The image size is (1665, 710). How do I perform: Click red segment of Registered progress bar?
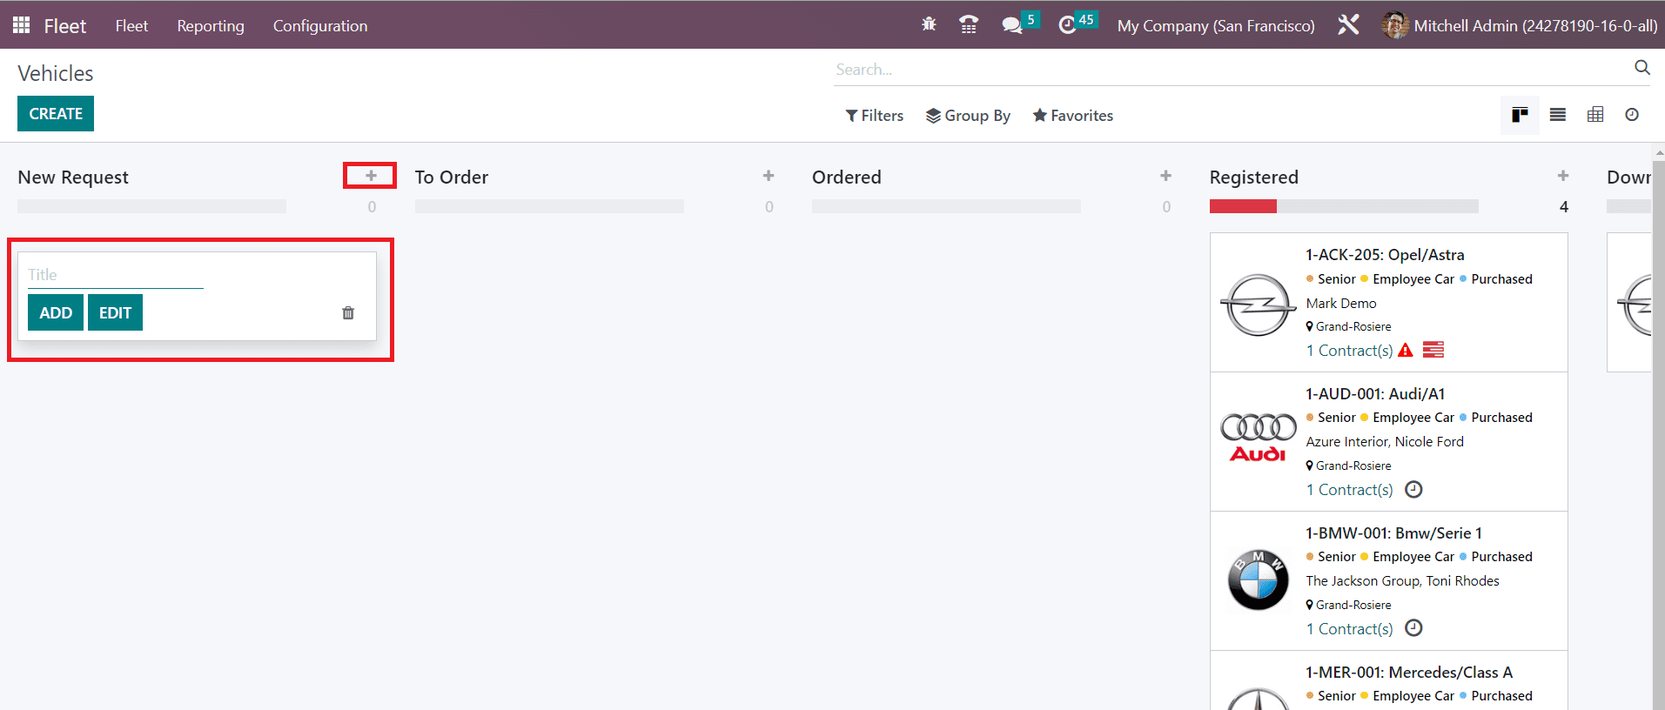click(x=1243, y=206)
